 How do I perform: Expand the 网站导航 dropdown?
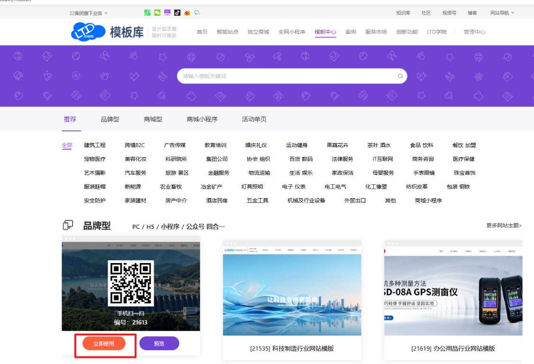[502, 13]
